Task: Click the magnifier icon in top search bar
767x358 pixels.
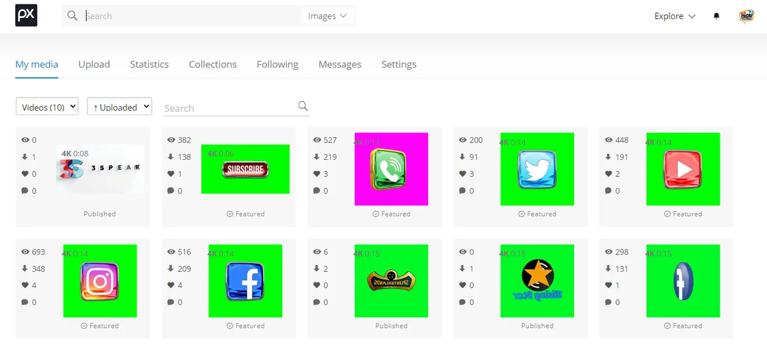Action: point(73,16)
